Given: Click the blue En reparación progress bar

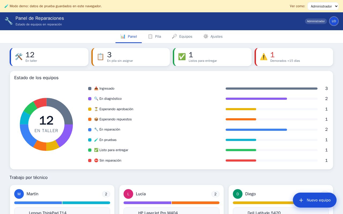Looking at the screenshot, I should click(x=271, y=130).
